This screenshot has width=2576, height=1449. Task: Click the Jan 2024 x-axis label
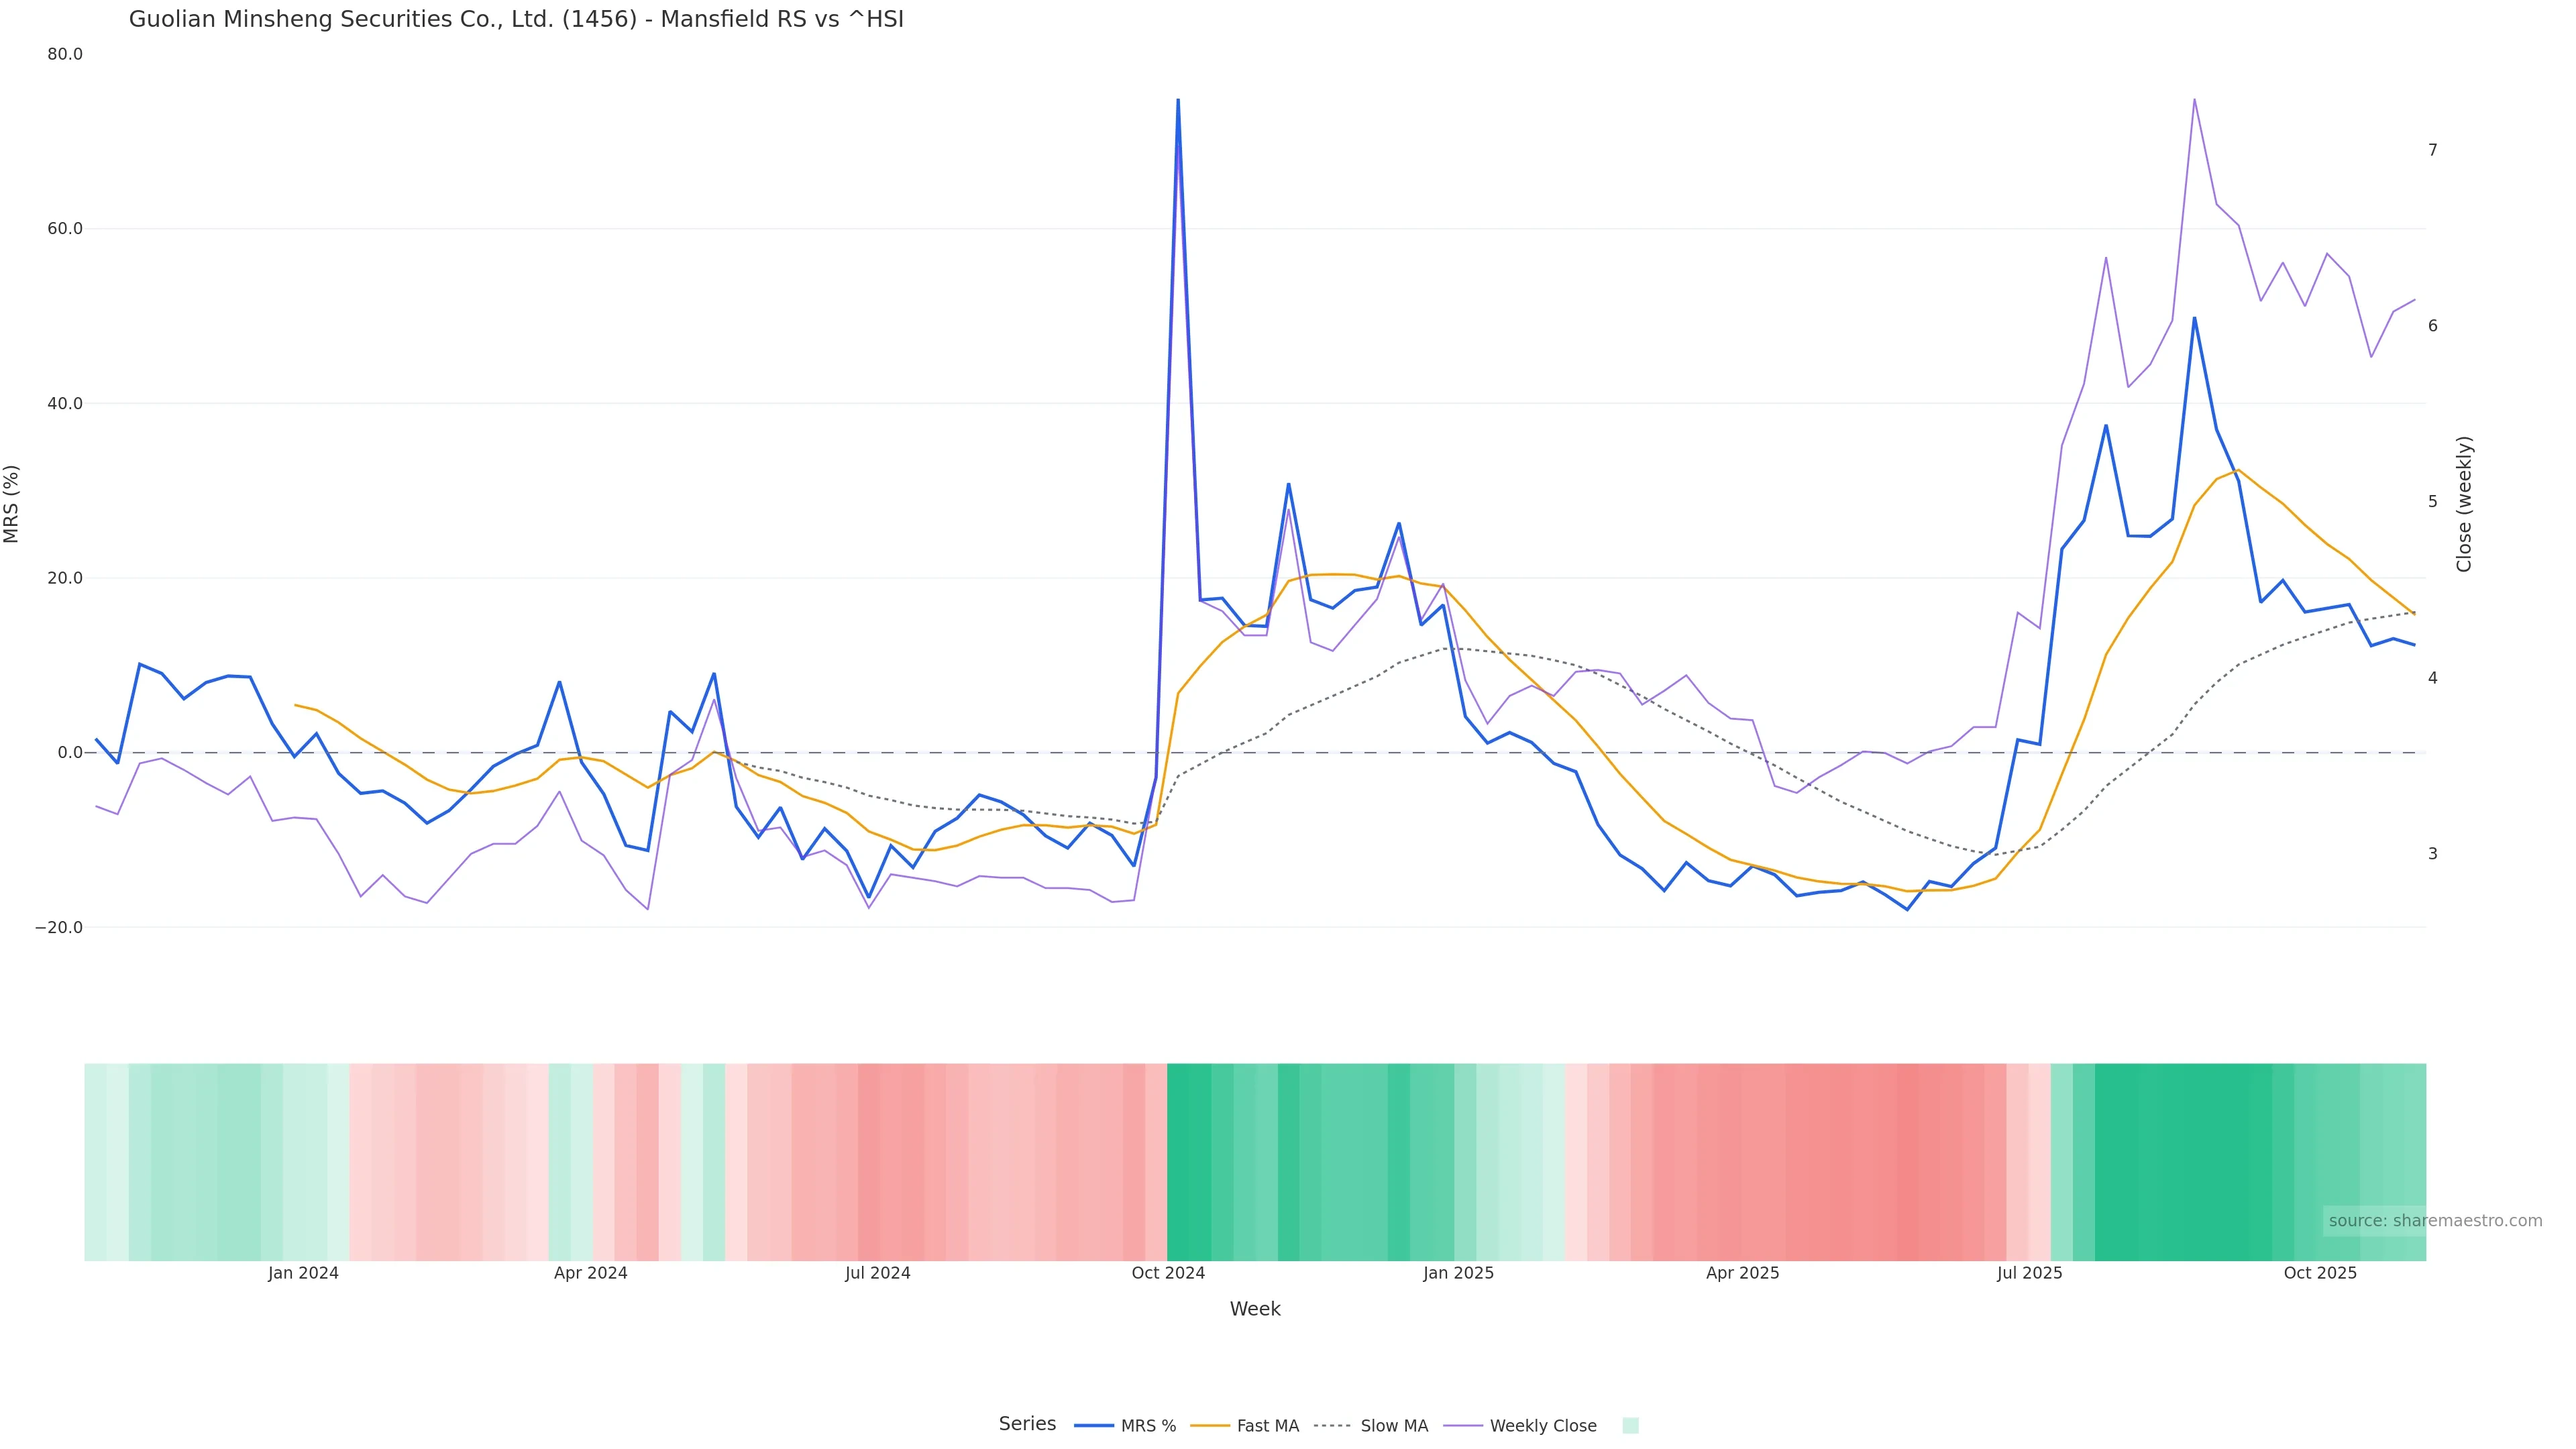tap(303, 1273)
